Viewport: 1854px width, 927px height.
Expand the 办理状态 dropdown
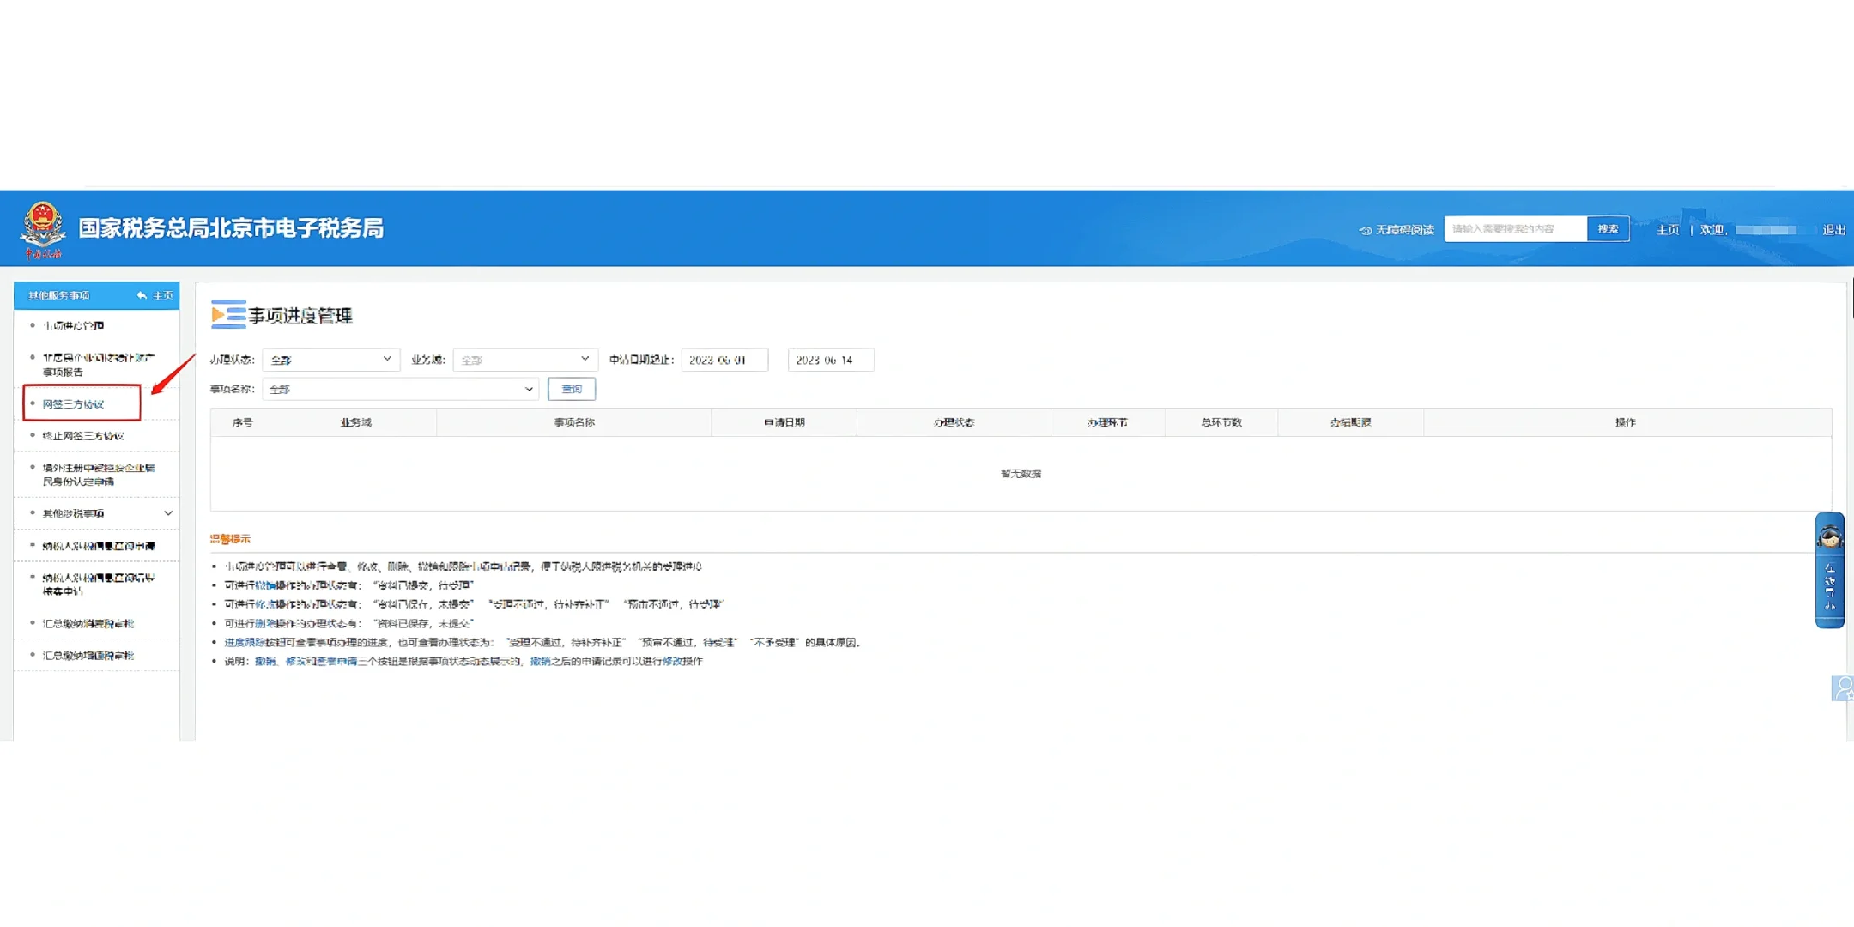click(331, 360)
